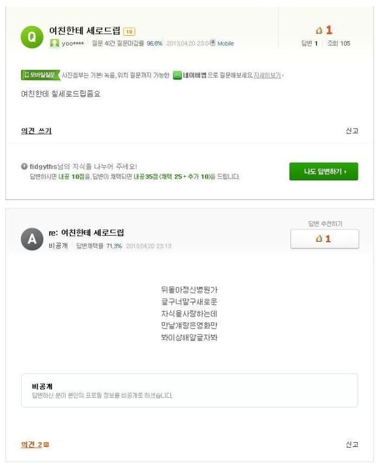Viewport: 376px width, 467px height.
Task: Click the 비공개 profile info box
Action: 189,390
